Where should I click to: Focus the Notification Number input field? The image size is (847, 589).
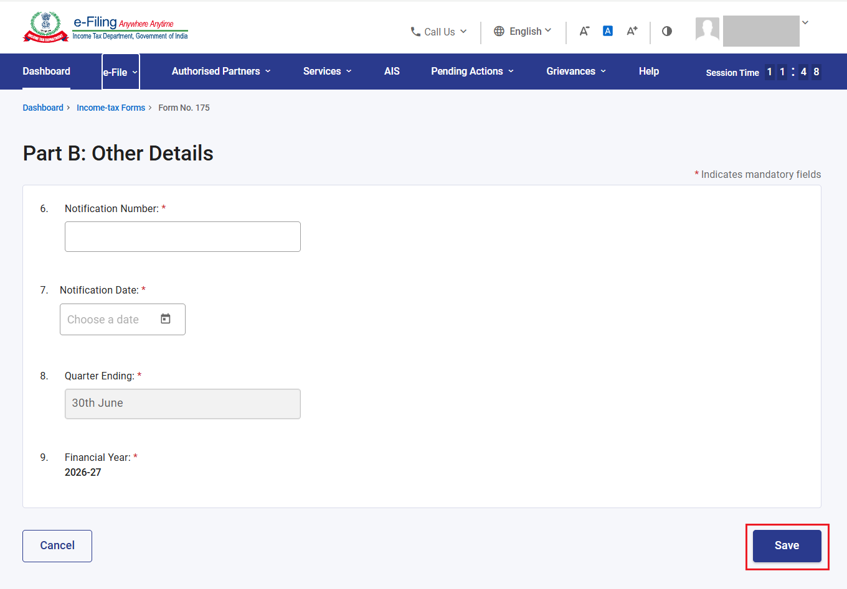182,236
